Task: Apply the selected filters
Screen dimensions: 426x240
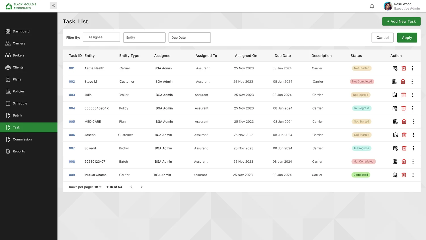Action: (407, 38)
